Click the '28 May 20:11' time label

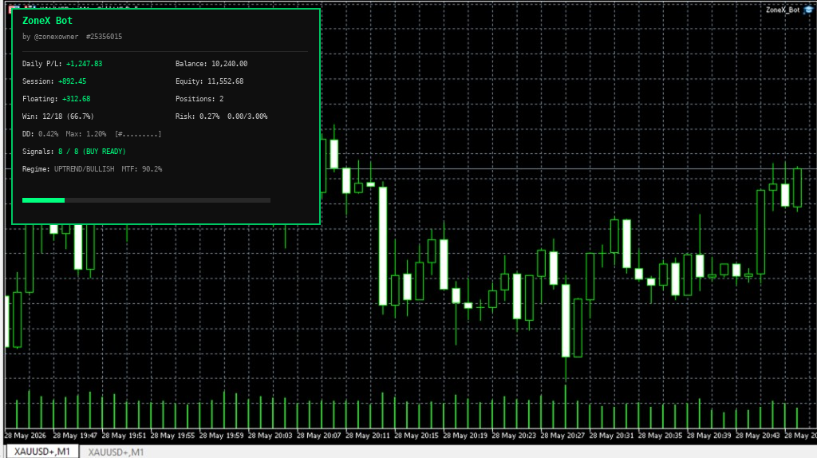point(368,436)
